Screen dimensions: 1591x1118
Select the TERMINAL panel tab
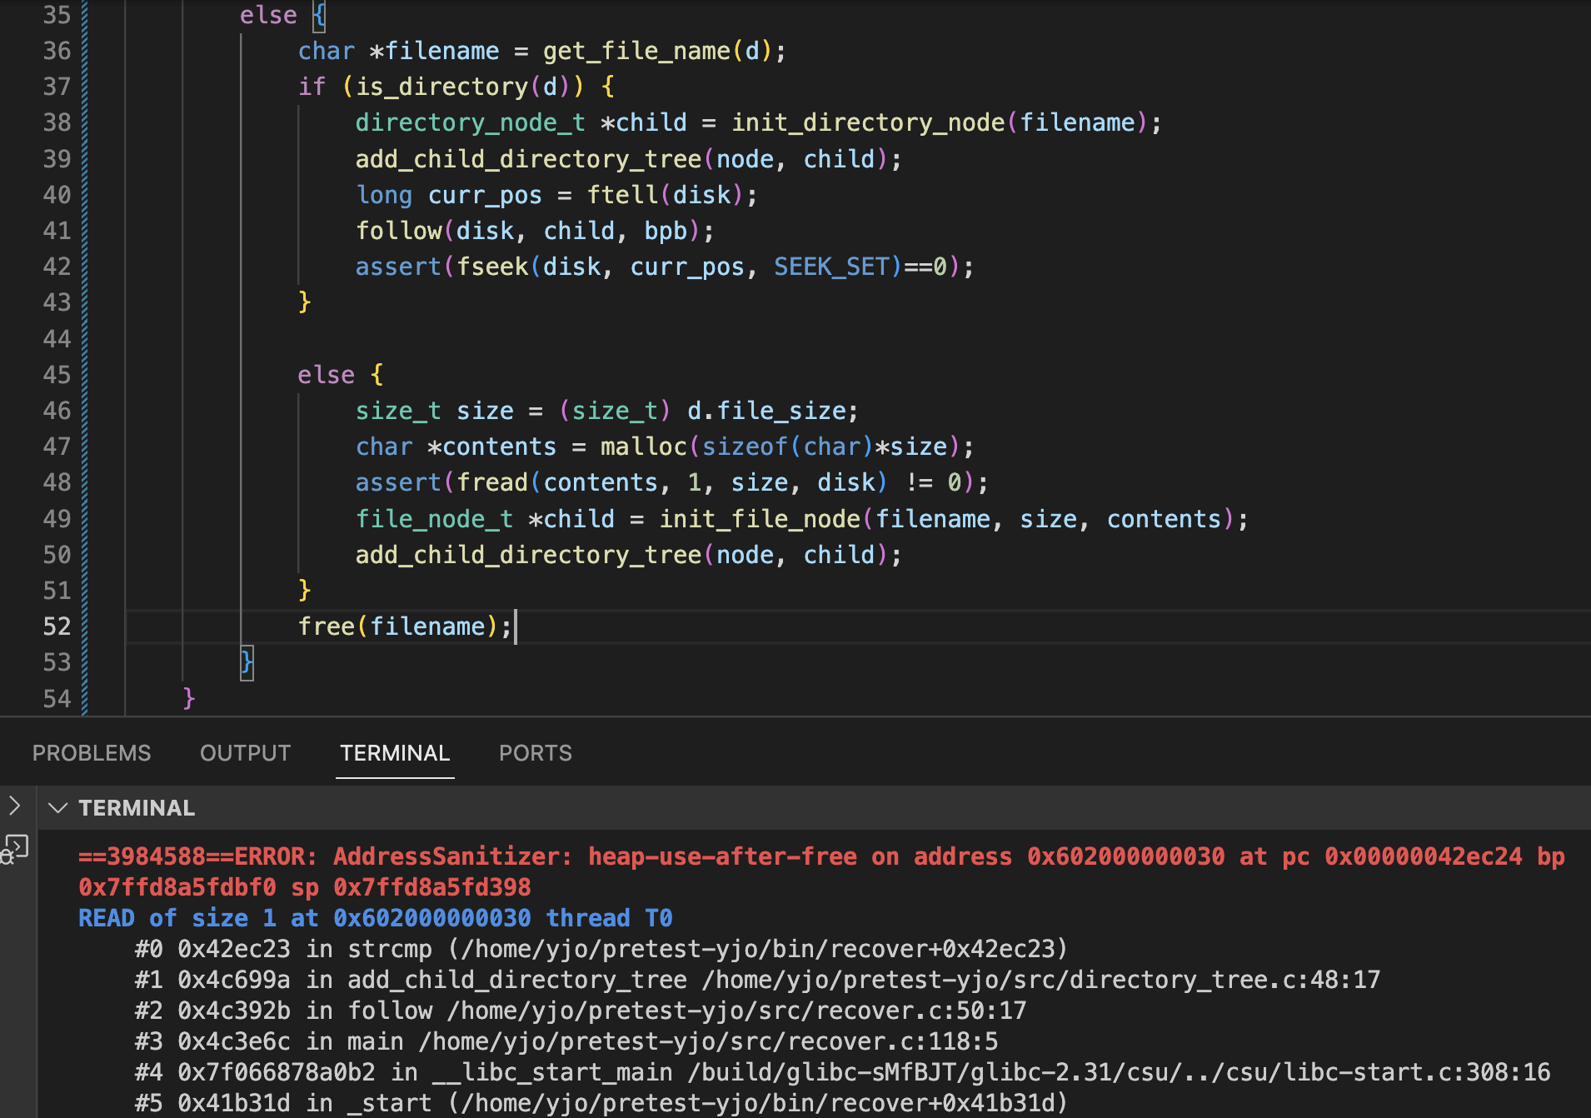[x=395, y=753]
